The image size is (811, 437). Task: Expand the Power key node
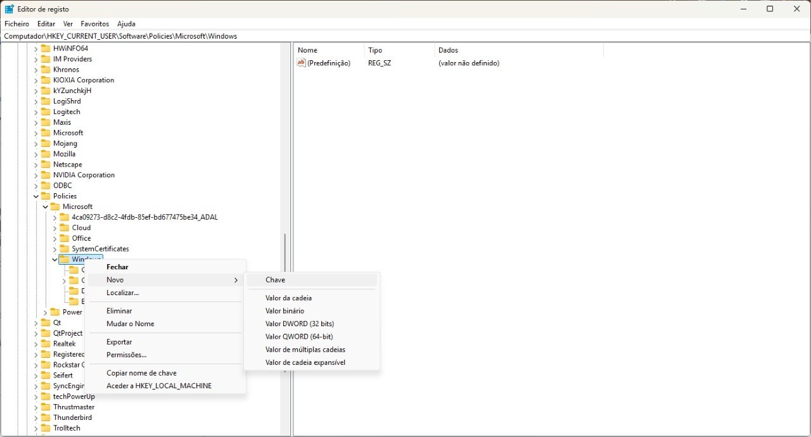[x=46, y=312]
